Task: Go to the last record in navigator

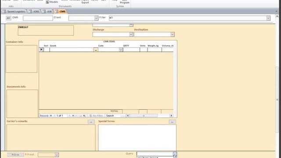Action: pyautogui.click(x=73, y=116)
